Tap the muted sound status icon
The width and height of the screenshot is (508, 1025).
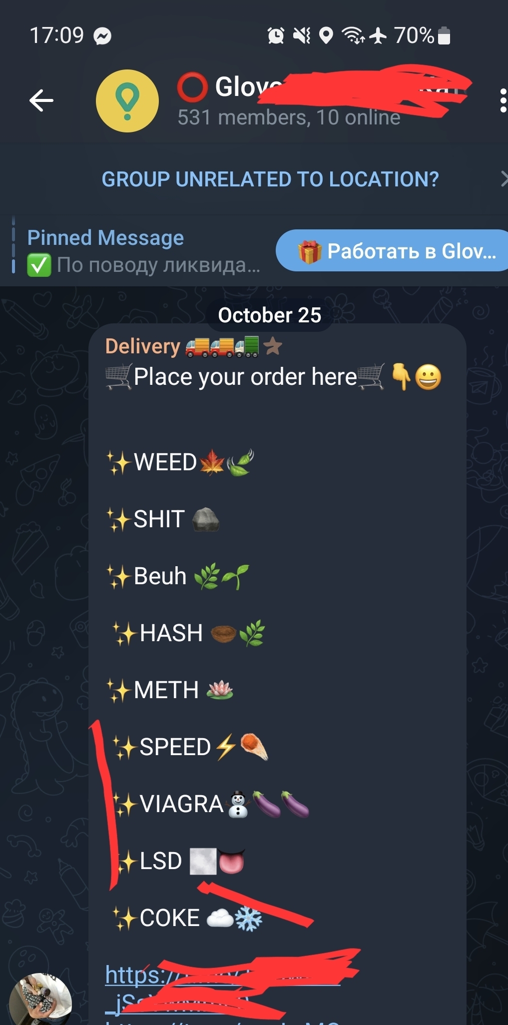pyautogui.click(x=302, y=35)
